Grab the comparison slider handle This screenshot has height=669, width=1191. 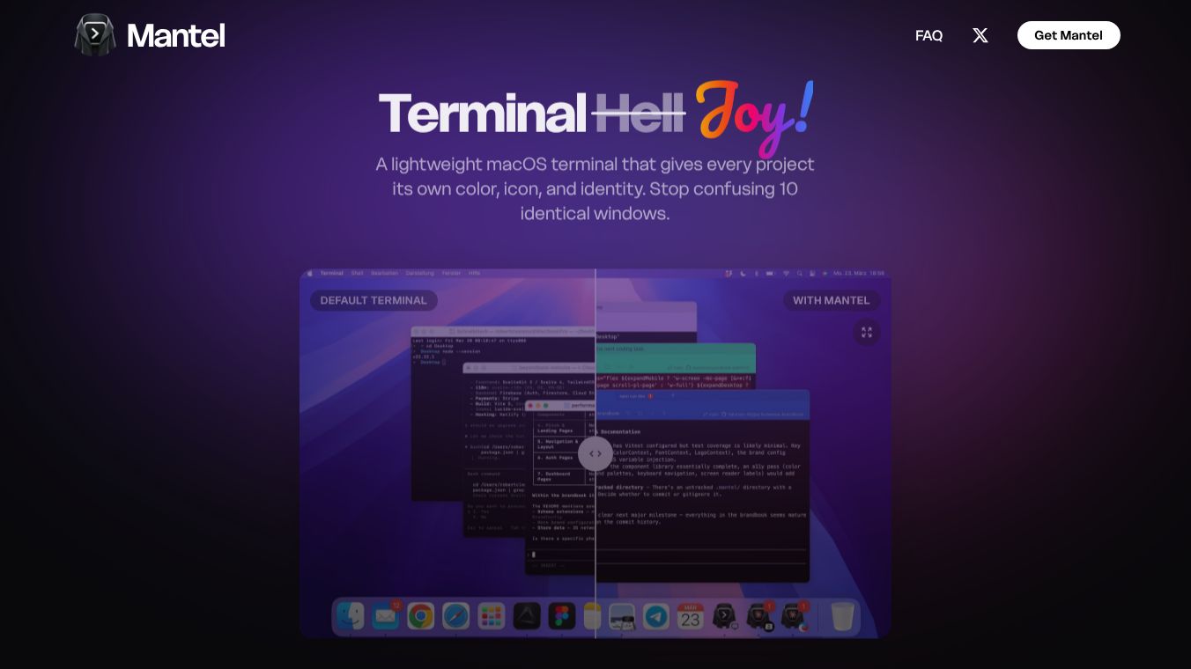595,453
